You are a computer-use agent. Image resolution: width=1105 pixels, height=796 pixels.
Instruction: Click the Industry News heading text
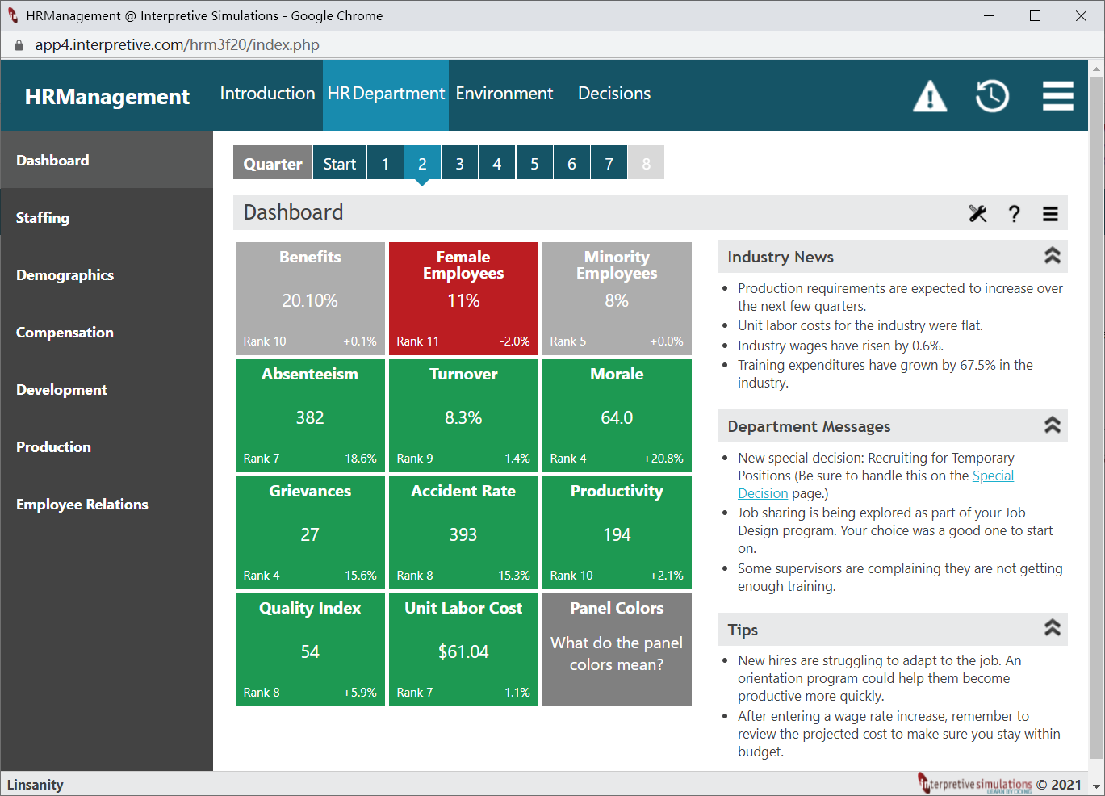click(781, 257)
